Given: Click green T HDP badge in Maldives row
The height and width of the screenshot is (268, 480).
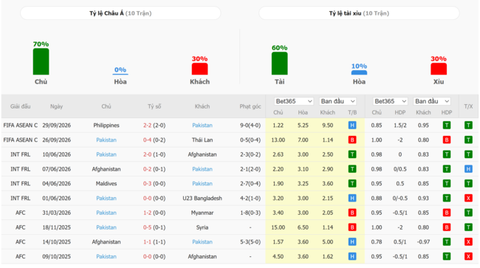Looking at the screenshot, I should (447, 184).
